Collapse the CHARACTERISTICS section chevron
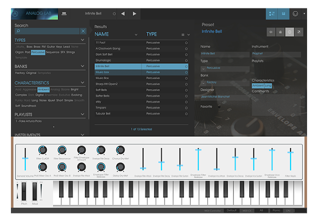Screen dimensions: 318x221 [82, 83]
